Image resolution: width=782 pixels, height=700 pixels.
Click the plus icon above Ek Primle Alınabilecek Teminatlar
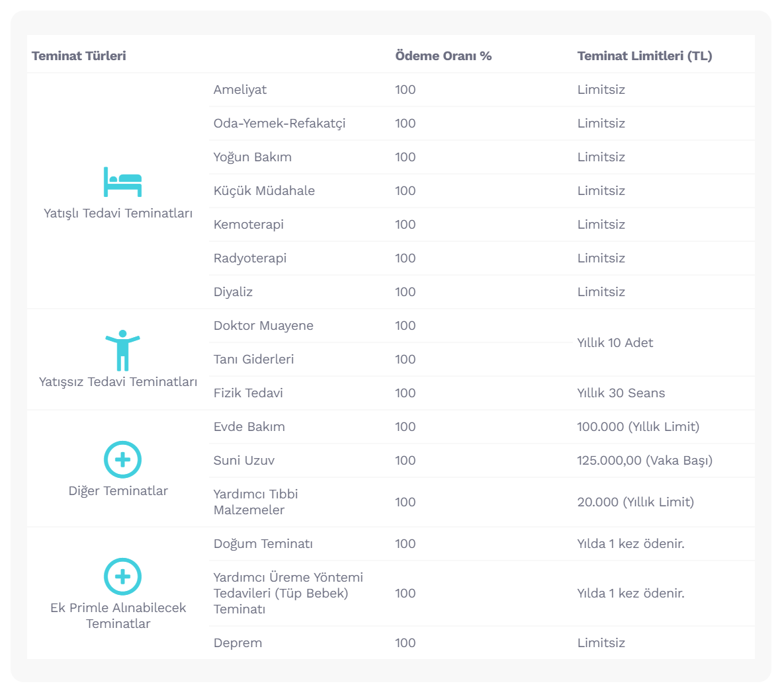coord(122,576)
